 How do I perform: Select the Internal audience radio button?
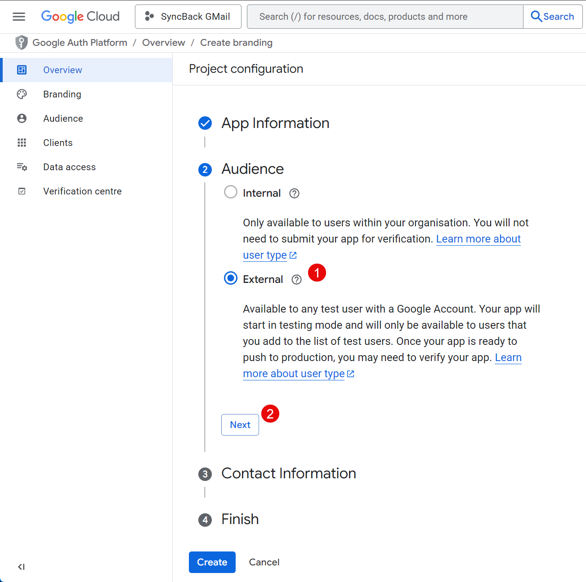(231, 192)
